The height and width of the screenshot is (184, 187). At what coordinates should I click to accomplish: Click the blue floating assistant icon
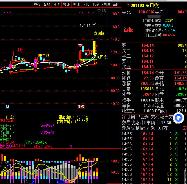coord(179,118)
